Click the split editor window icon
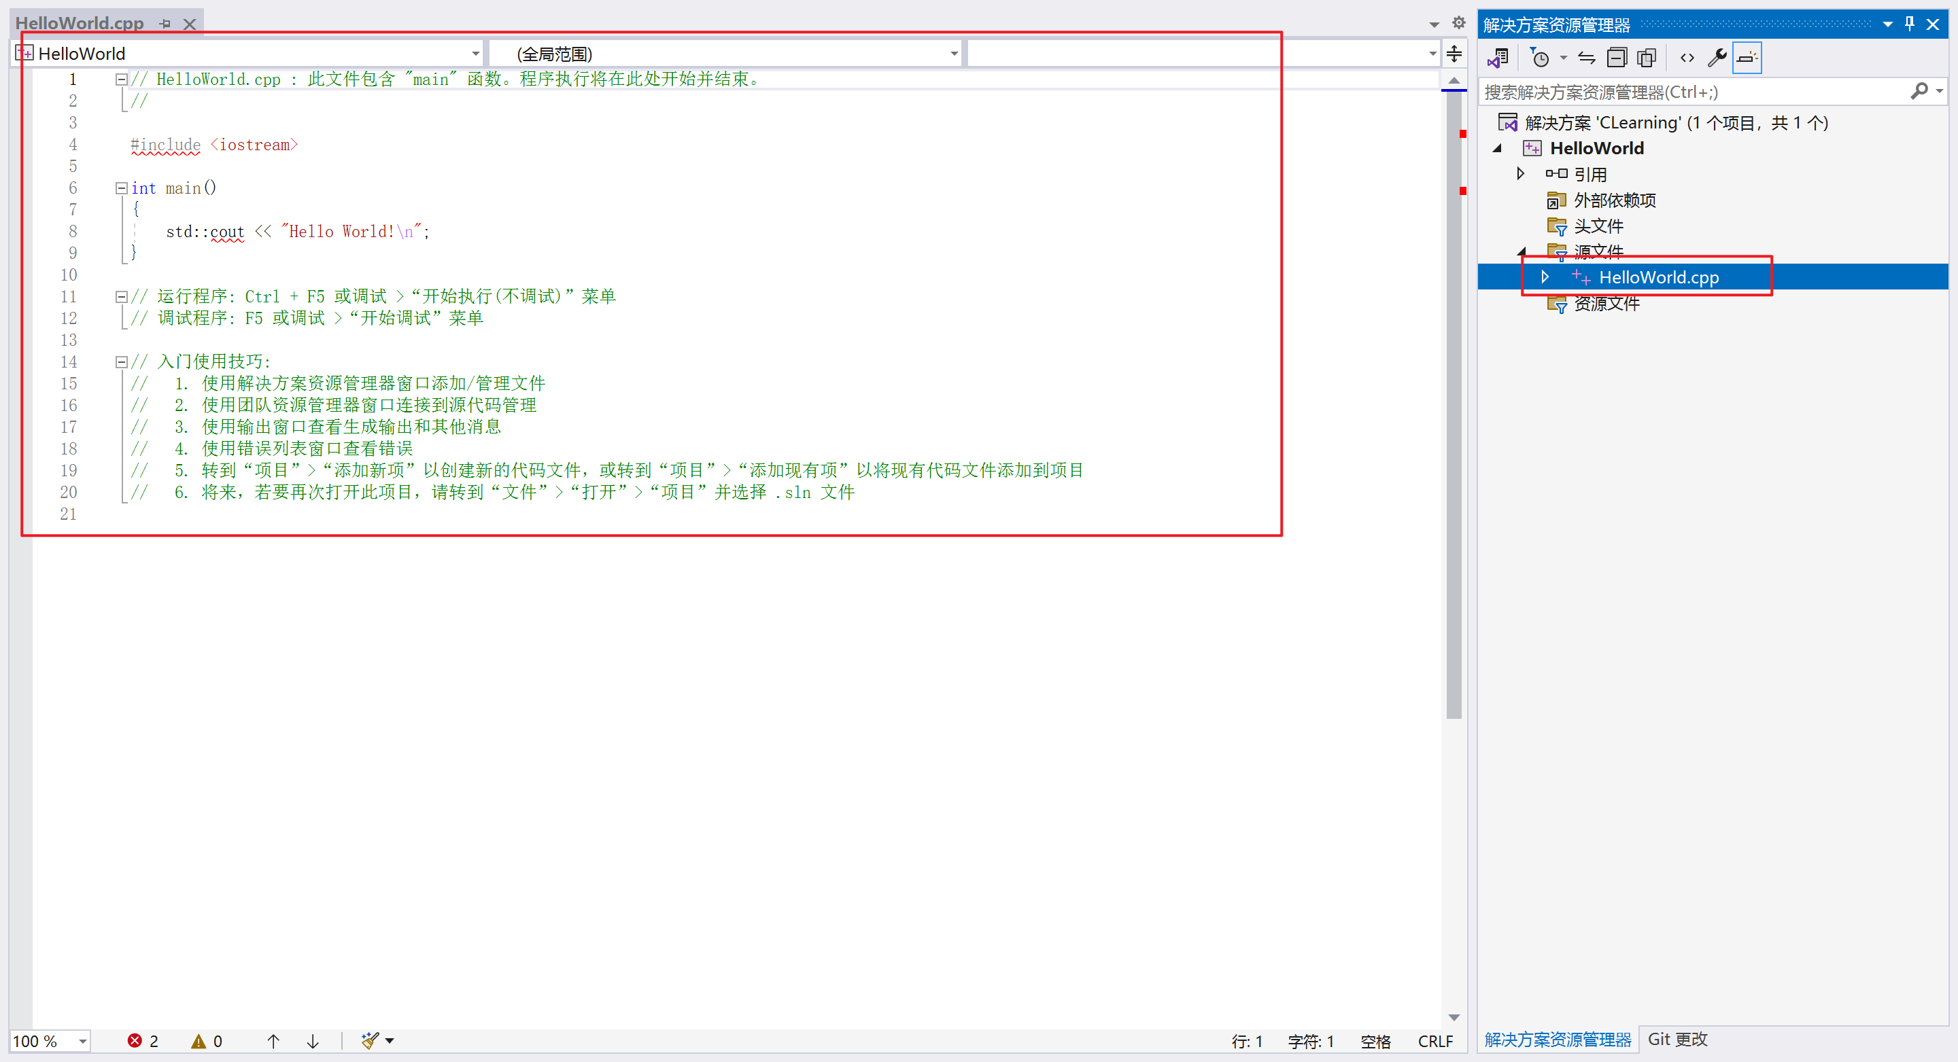 click(x=1454, y=53)
